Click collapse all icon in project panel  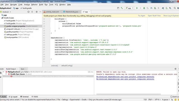pyautogui.click(x=32, y=12)
